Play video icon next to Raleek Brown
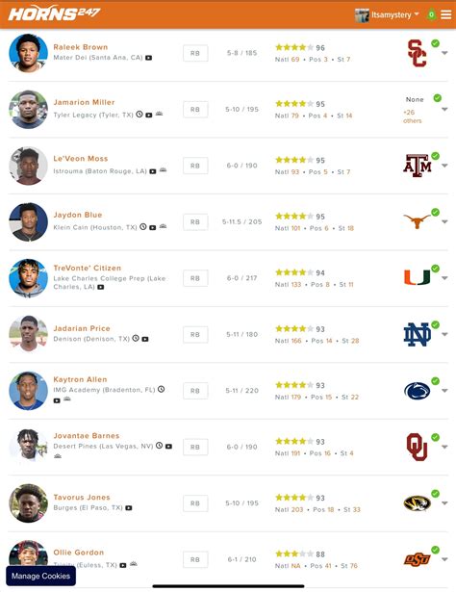Viewport: 456px width, 592px height. pos(148,58)
